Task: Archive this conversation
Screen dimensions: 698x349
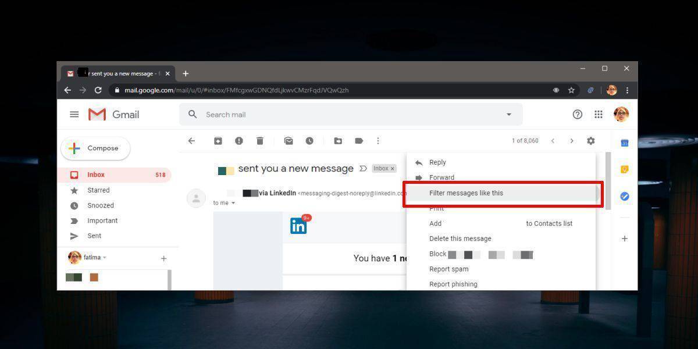Action: pyautogui.click(x=218, y=141)
